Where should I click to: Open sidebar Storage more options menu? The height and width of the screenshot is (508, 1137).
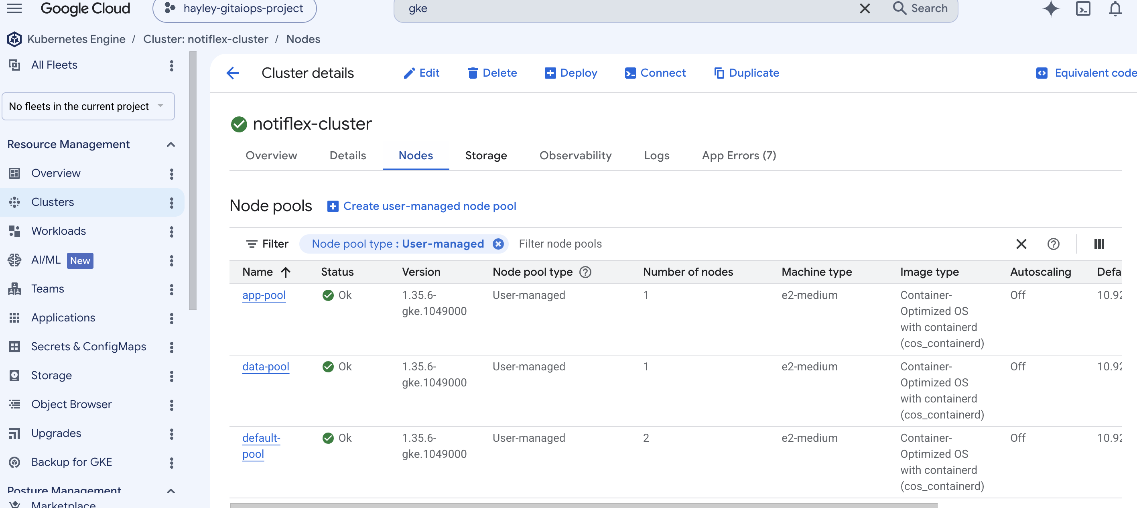(172, 376)
